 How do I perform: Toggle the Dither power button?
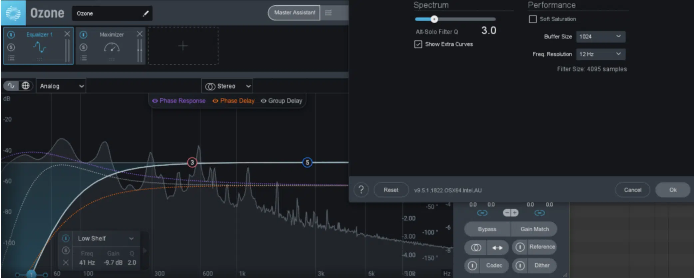point(520,266)
